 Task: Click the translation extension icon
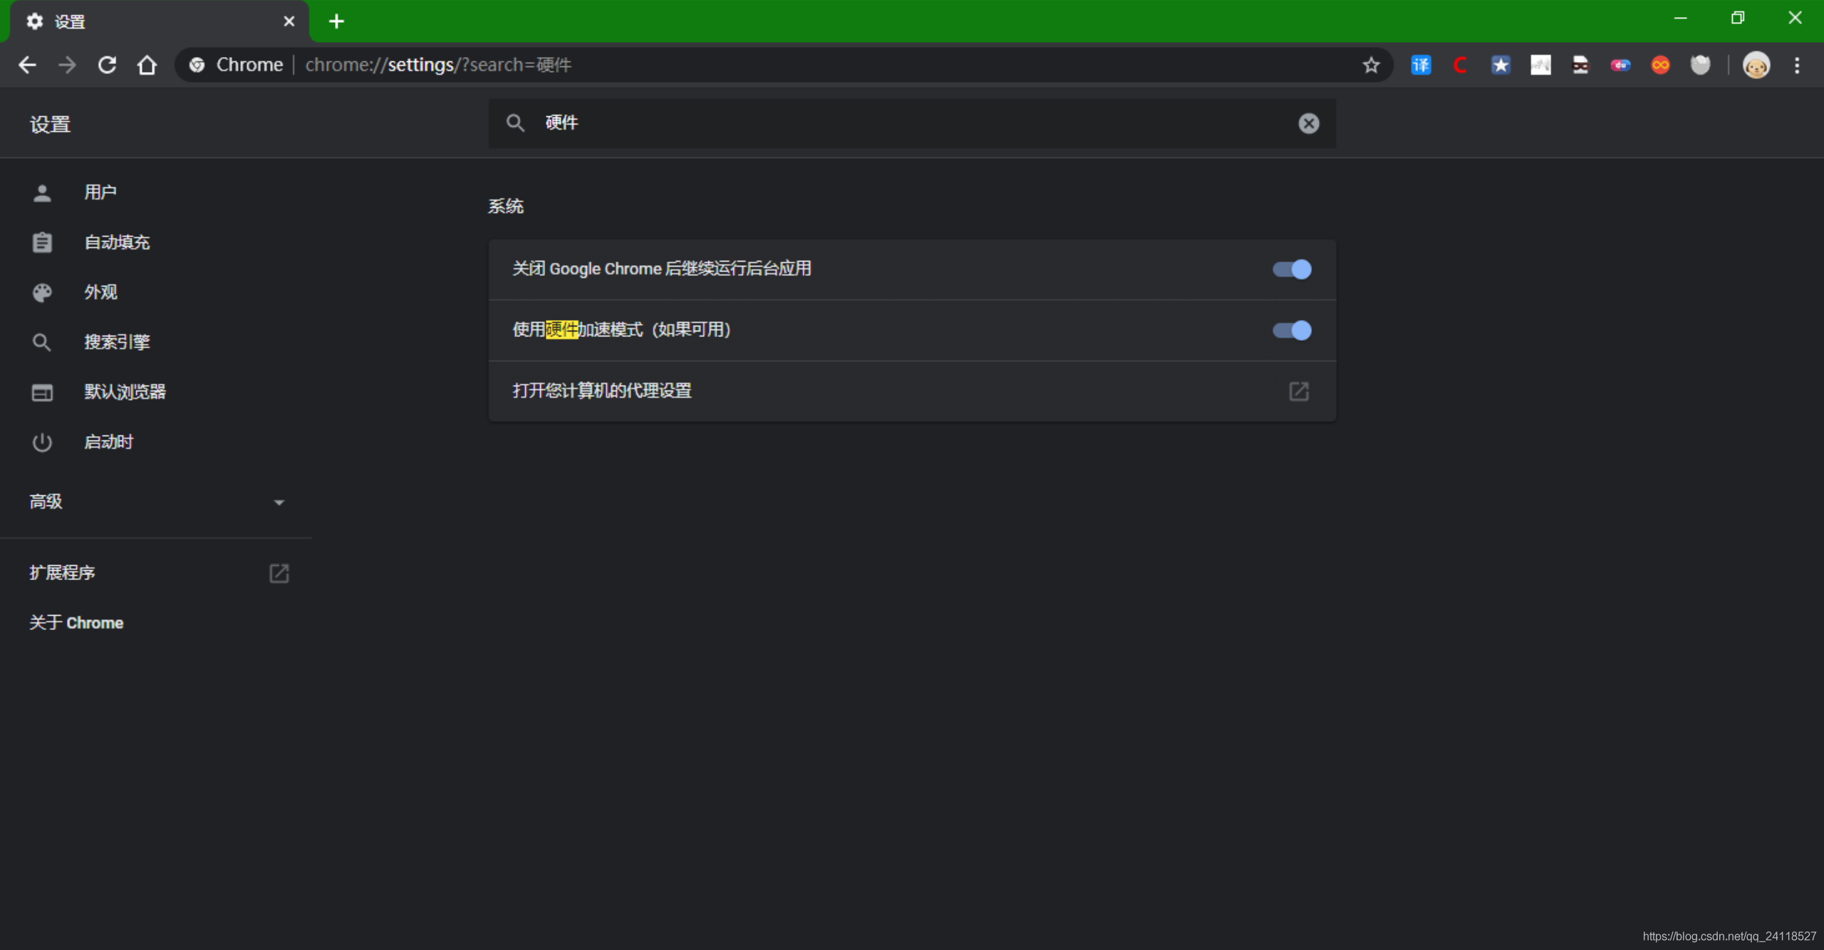1421,64
